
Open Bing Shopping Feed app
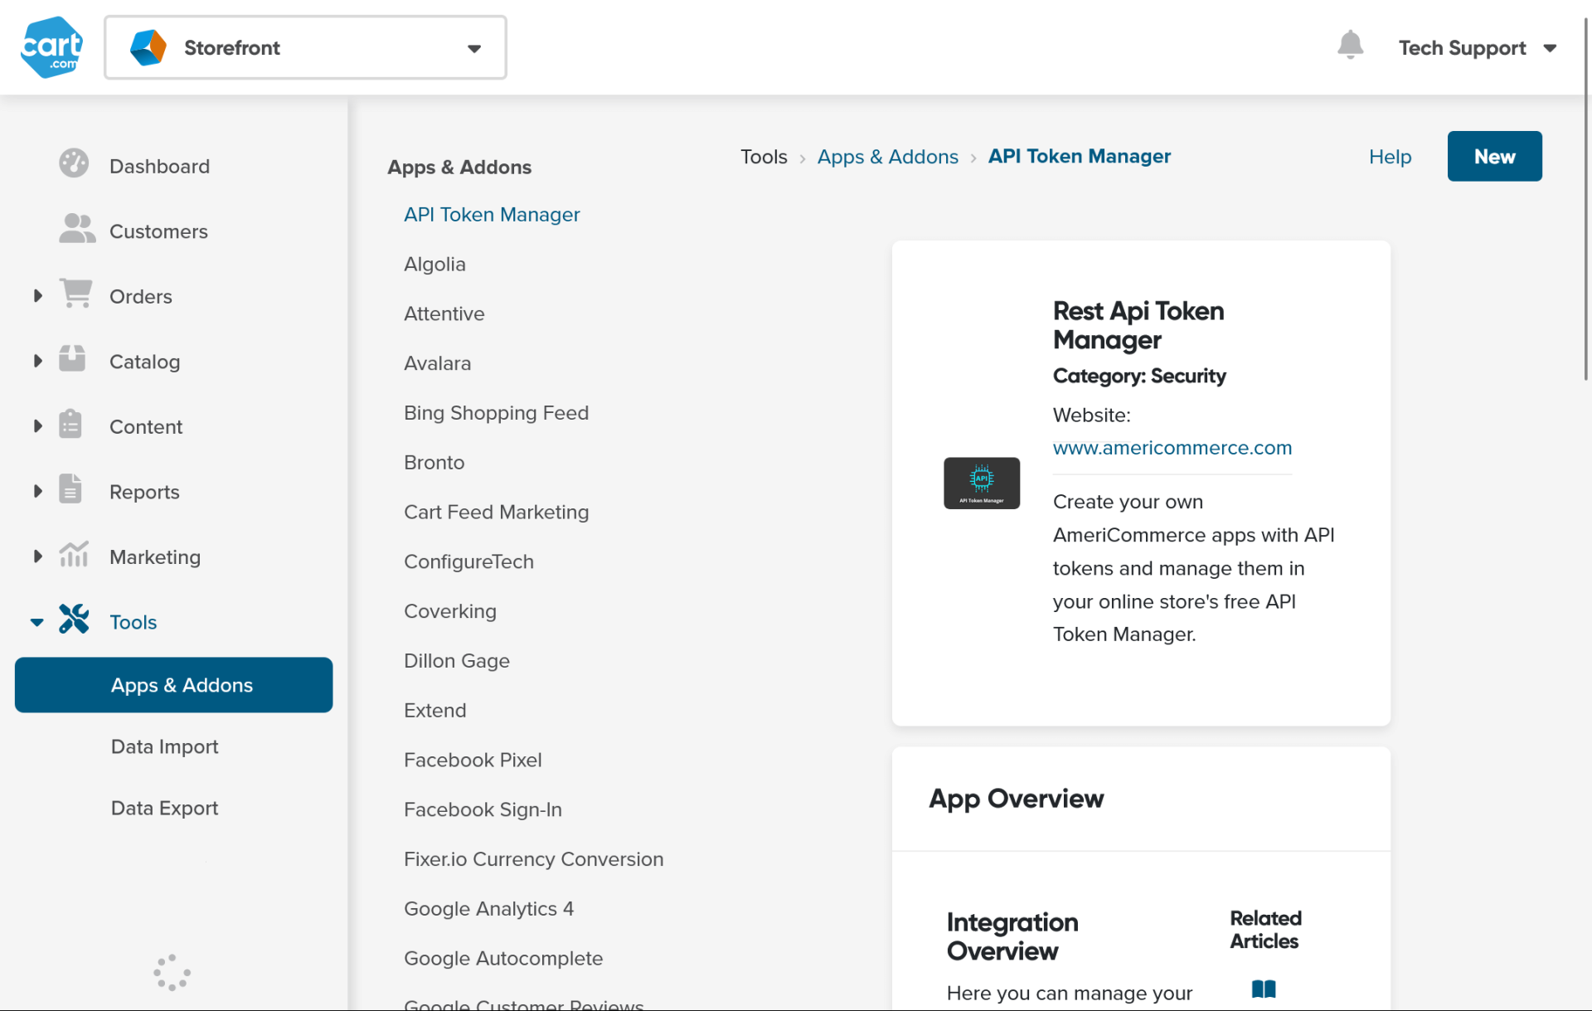(496, 413)
